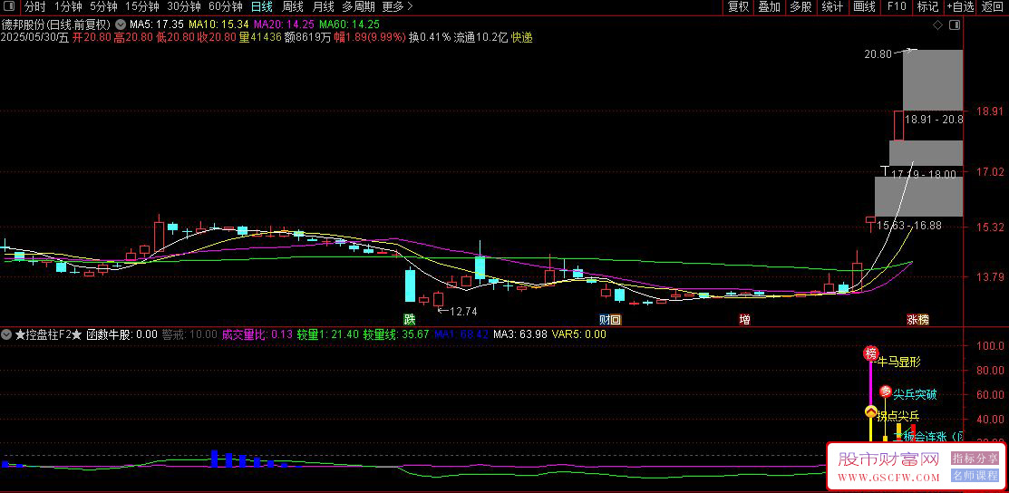Open the dropdown circle beside 德邦股份 title
The height and width of the screenshot is (493, 1009).
click(x=121, y=24)
